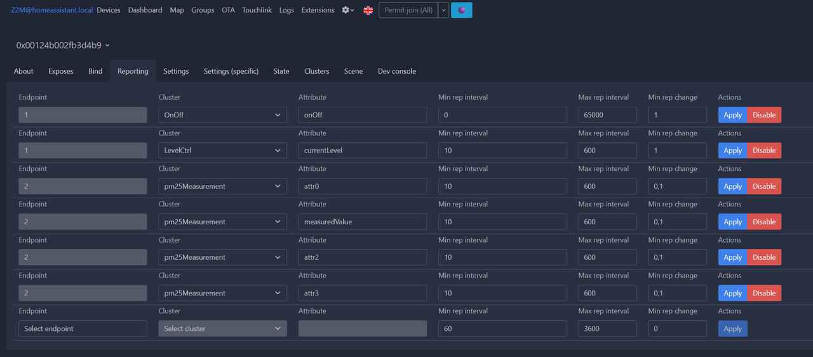Open Z2M@homeassistant.local home link
The height and width of the screenshot is (357, 813).
click(x=53, y=10)
